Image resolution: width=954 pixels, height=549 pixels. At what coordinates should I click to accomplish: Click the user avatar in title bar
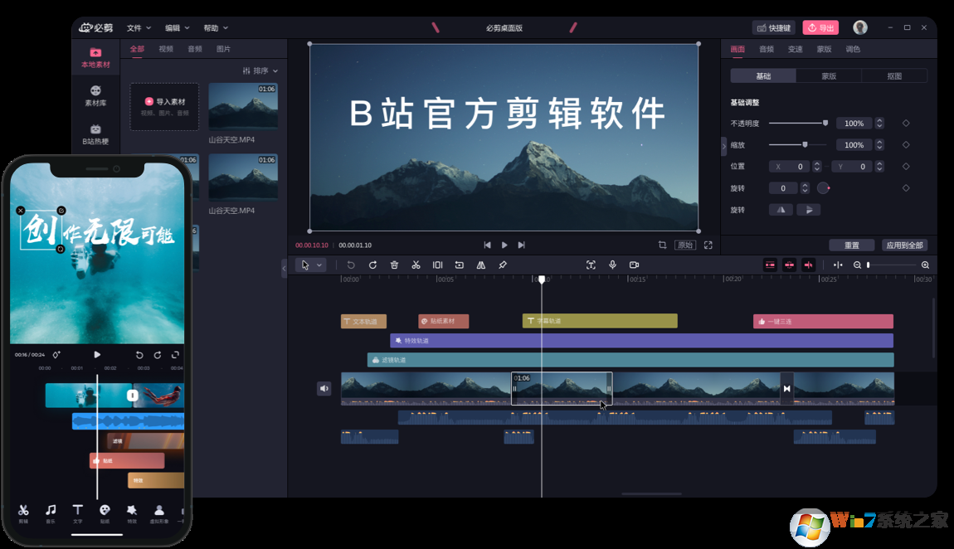pos(860,27)
